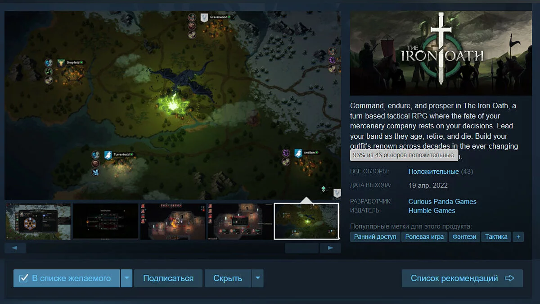540x304 pixels.
Task: Click the game description paragraph
Action: coord(434,131)
